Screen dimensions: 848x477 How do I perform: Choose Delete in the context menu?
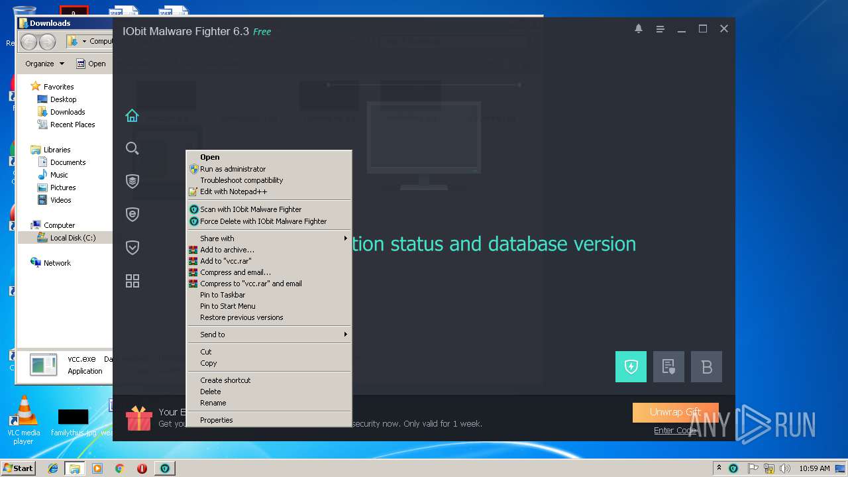[269, 392]
